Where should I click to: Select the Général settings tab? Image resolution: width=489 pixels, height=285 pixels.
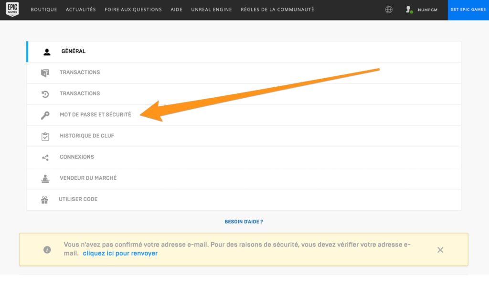tap(74, 51)
